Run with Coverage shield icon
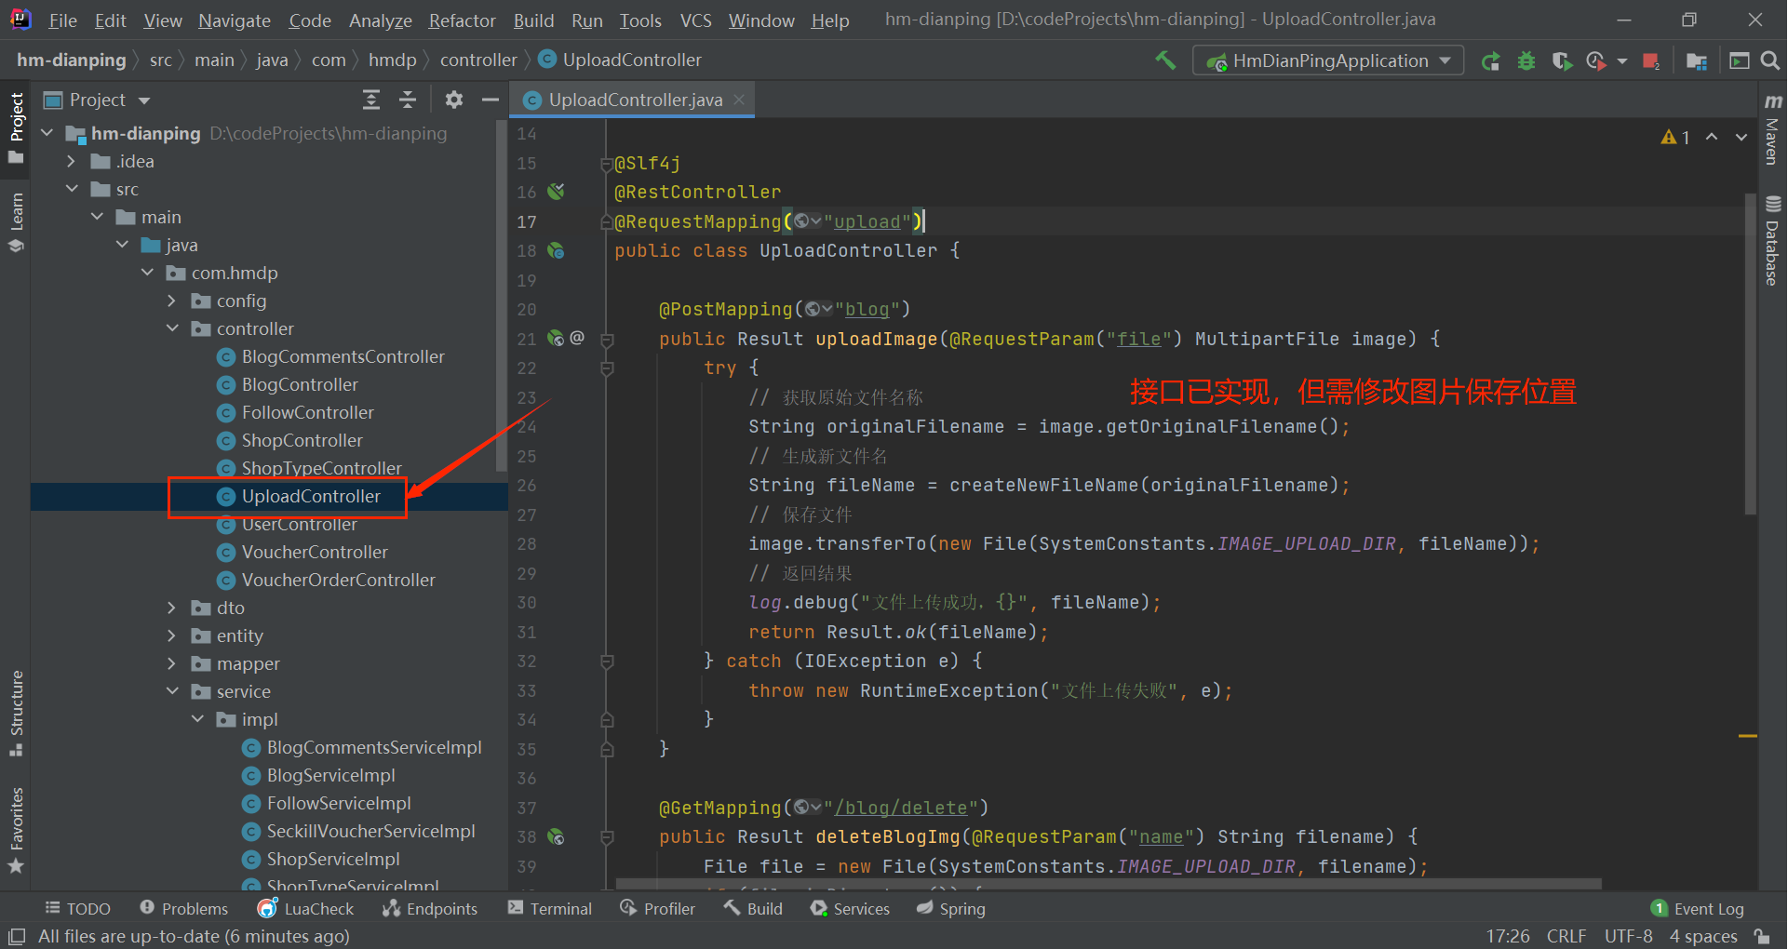 [x=1562, y=60]
